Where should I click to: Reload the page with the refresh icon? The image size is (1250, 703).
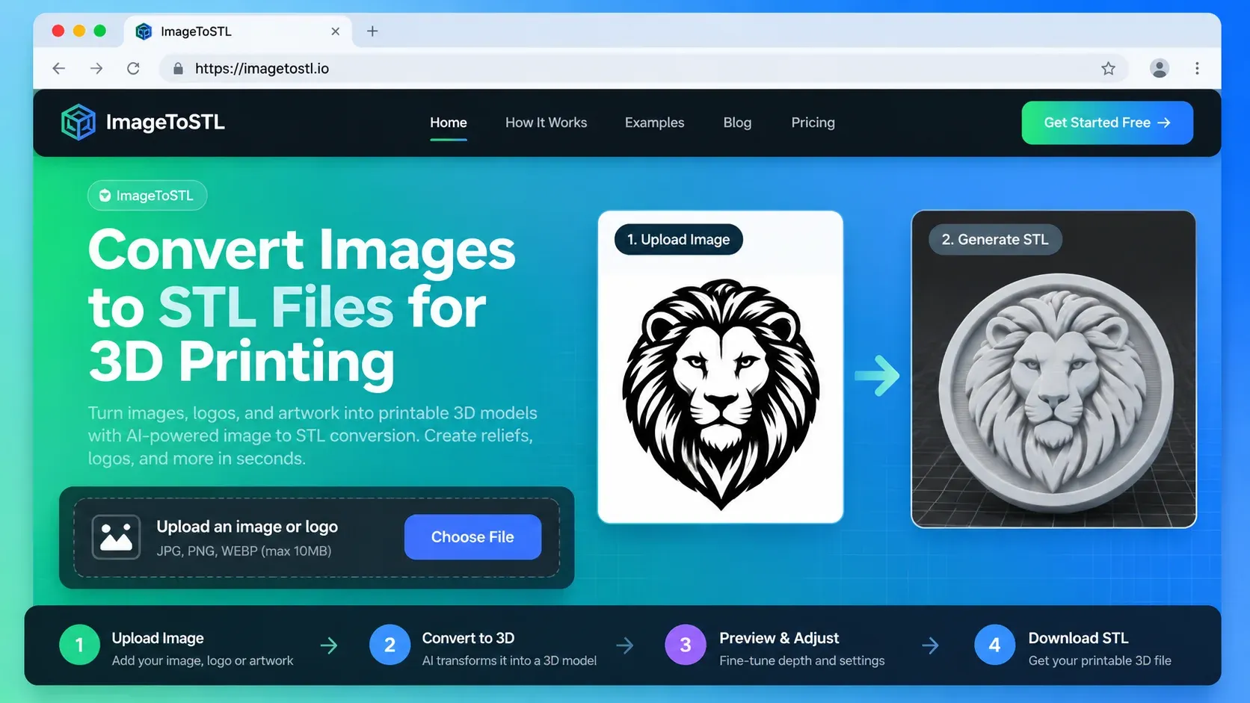[x=133, y=68]
